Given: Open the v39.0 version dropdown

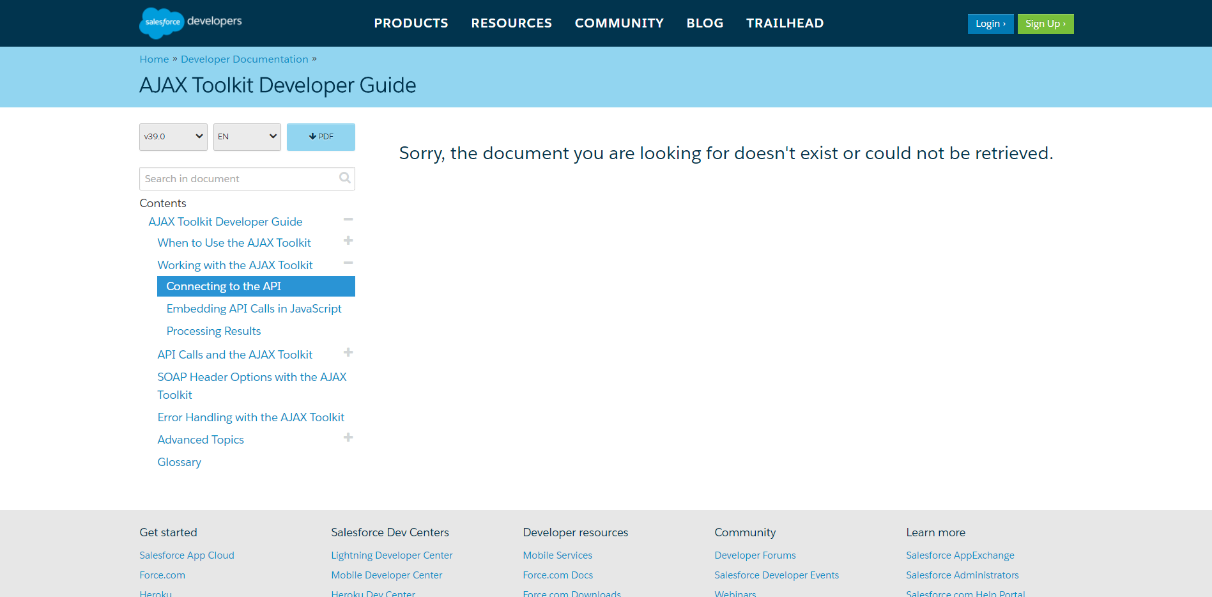Looking at the screenshot, I should [173, 137].
